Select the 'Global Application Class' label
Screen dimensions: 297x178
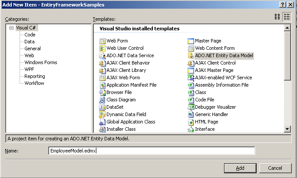point(131,122)
